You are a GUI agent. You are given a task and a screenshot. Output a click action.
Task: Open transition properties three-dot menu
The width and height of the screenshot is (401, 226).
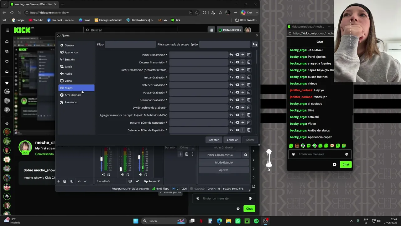(x=193, y=154)
